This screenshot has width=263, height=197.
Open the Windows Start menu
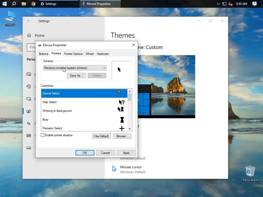(5, 4)
